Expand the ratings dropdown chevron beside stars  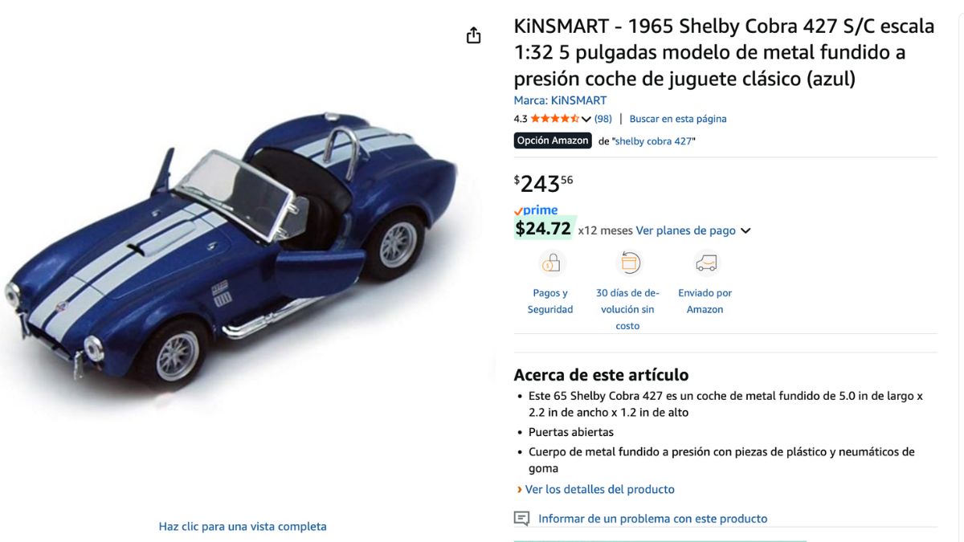pos(586,120)
